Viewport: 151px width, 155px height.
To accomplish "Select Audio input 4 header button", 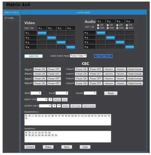I will pos(130,21).
